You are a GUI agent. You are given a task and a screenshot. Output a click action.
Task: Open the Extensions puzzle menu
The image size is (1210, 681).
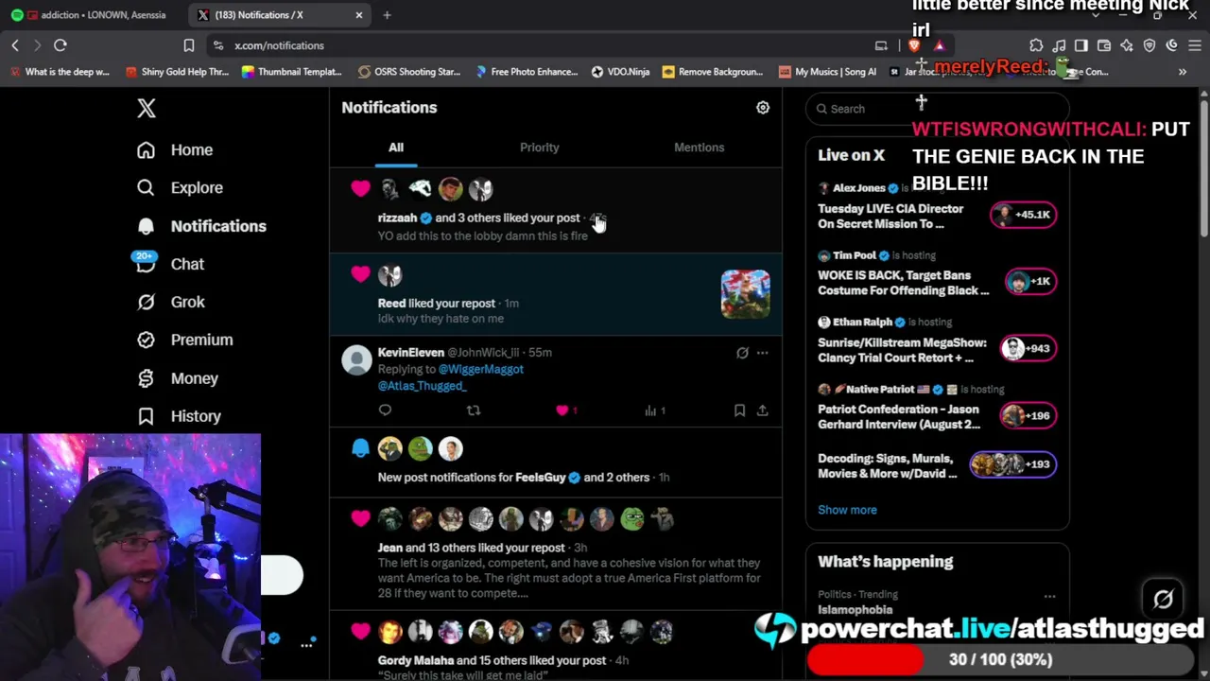point(1036,45)
